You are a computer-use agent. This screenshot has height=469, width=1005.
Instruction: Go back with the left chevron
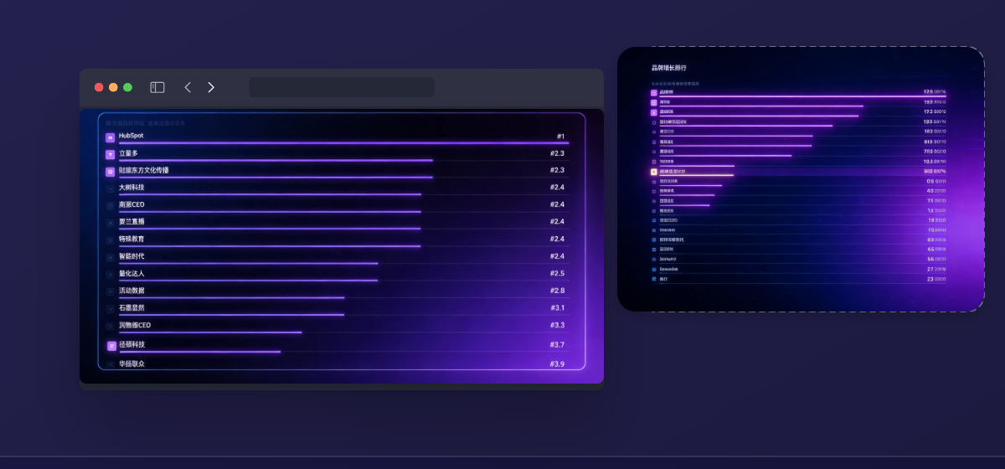(188, 87)
